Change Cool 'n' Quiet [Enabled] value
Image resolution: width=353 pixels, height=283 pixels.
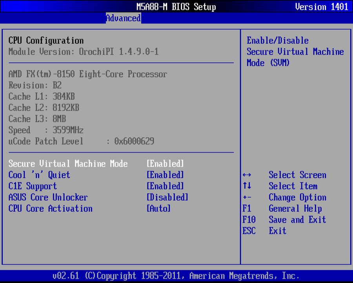point(165,175)
